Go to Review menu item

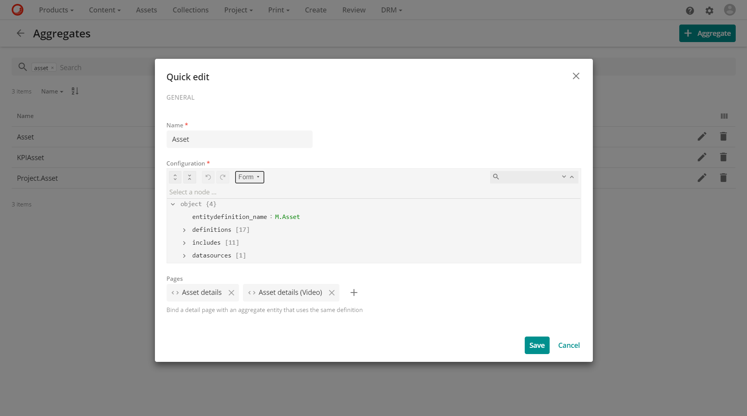tap(354, 10)
